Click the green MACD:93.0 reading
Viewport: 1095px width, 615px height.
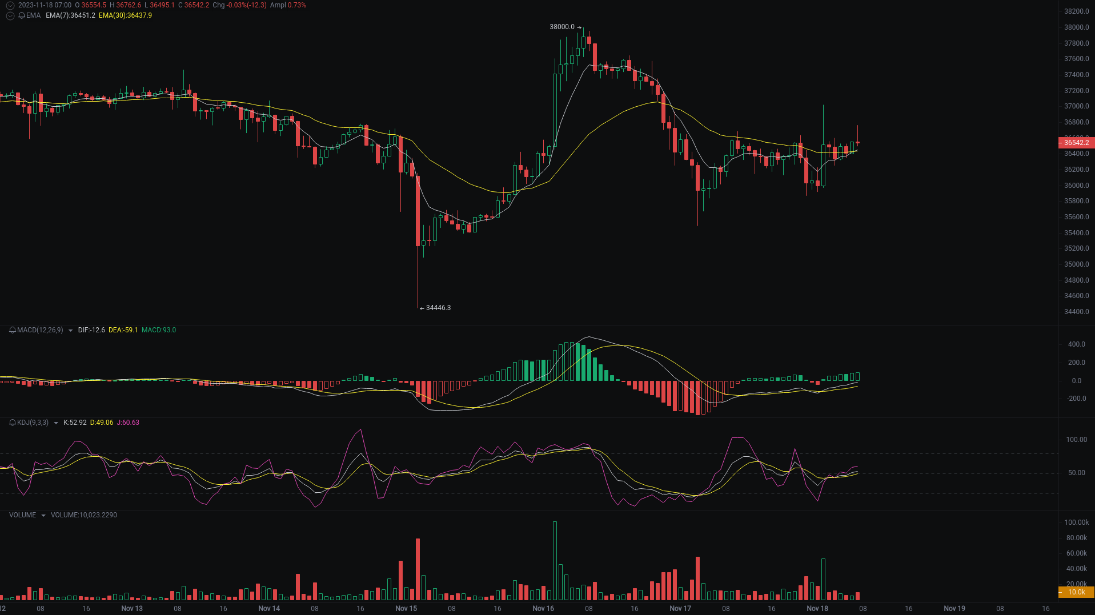click(x=159, y=330)
